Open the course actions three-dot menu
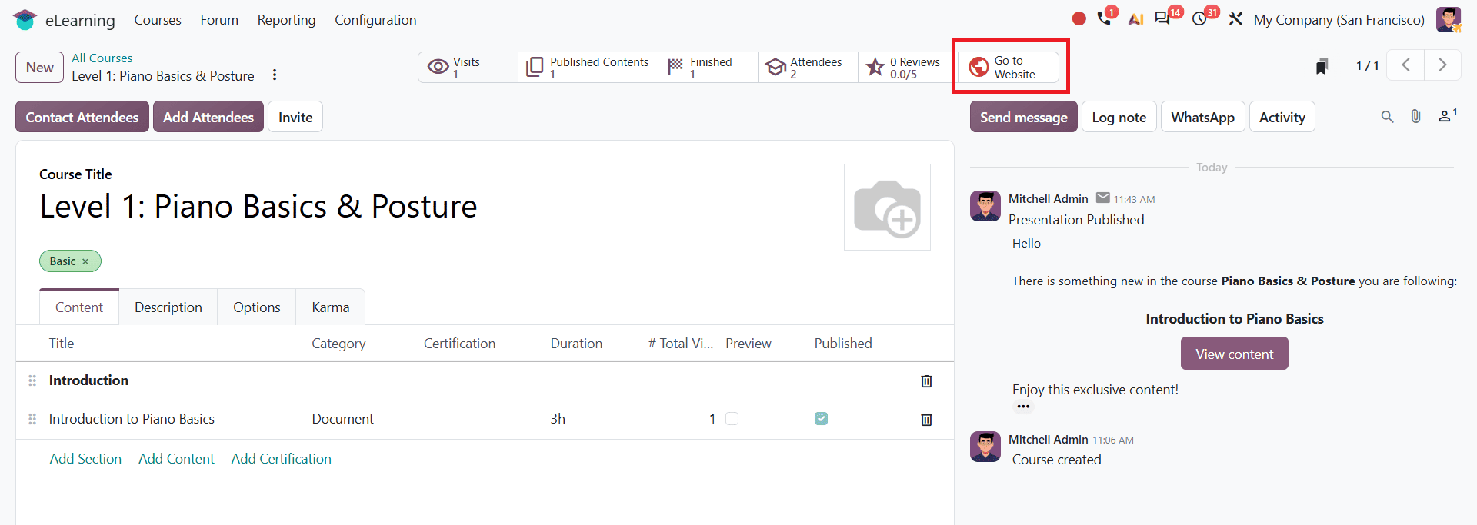 (x=275, y=75)
